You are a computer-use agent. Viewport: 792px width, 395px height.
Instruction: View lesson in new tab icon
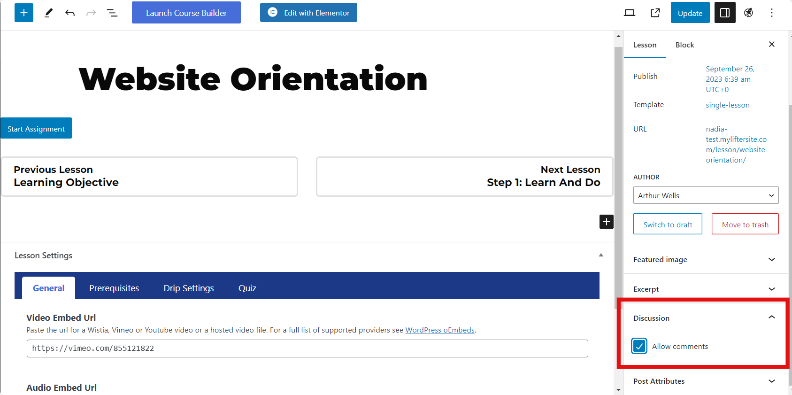(655, 13)
